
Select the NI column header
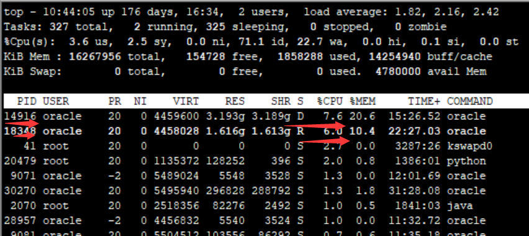140,101
